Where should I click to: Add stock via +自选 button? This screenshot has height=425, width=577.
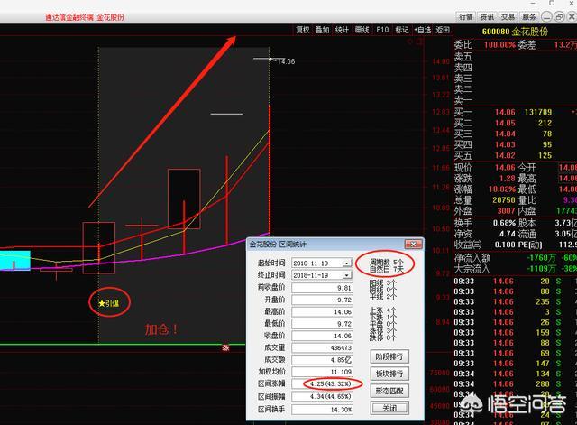pyautogui.click(x=422, y=30)
